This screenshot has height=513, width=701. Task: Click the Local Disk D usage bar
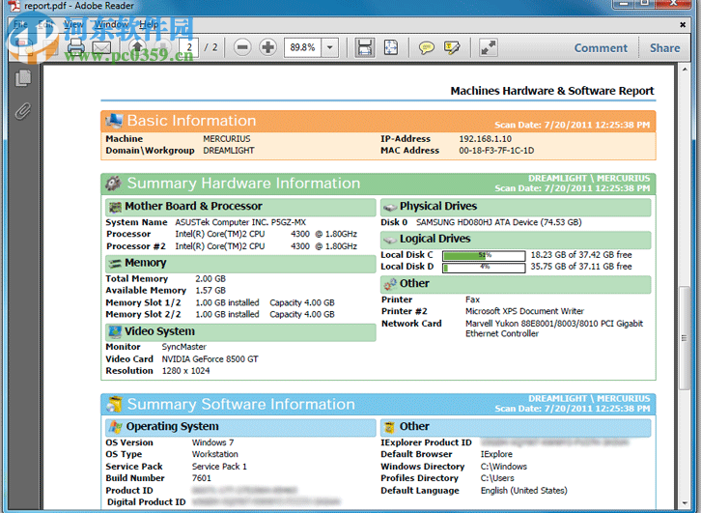click(484, 268)
